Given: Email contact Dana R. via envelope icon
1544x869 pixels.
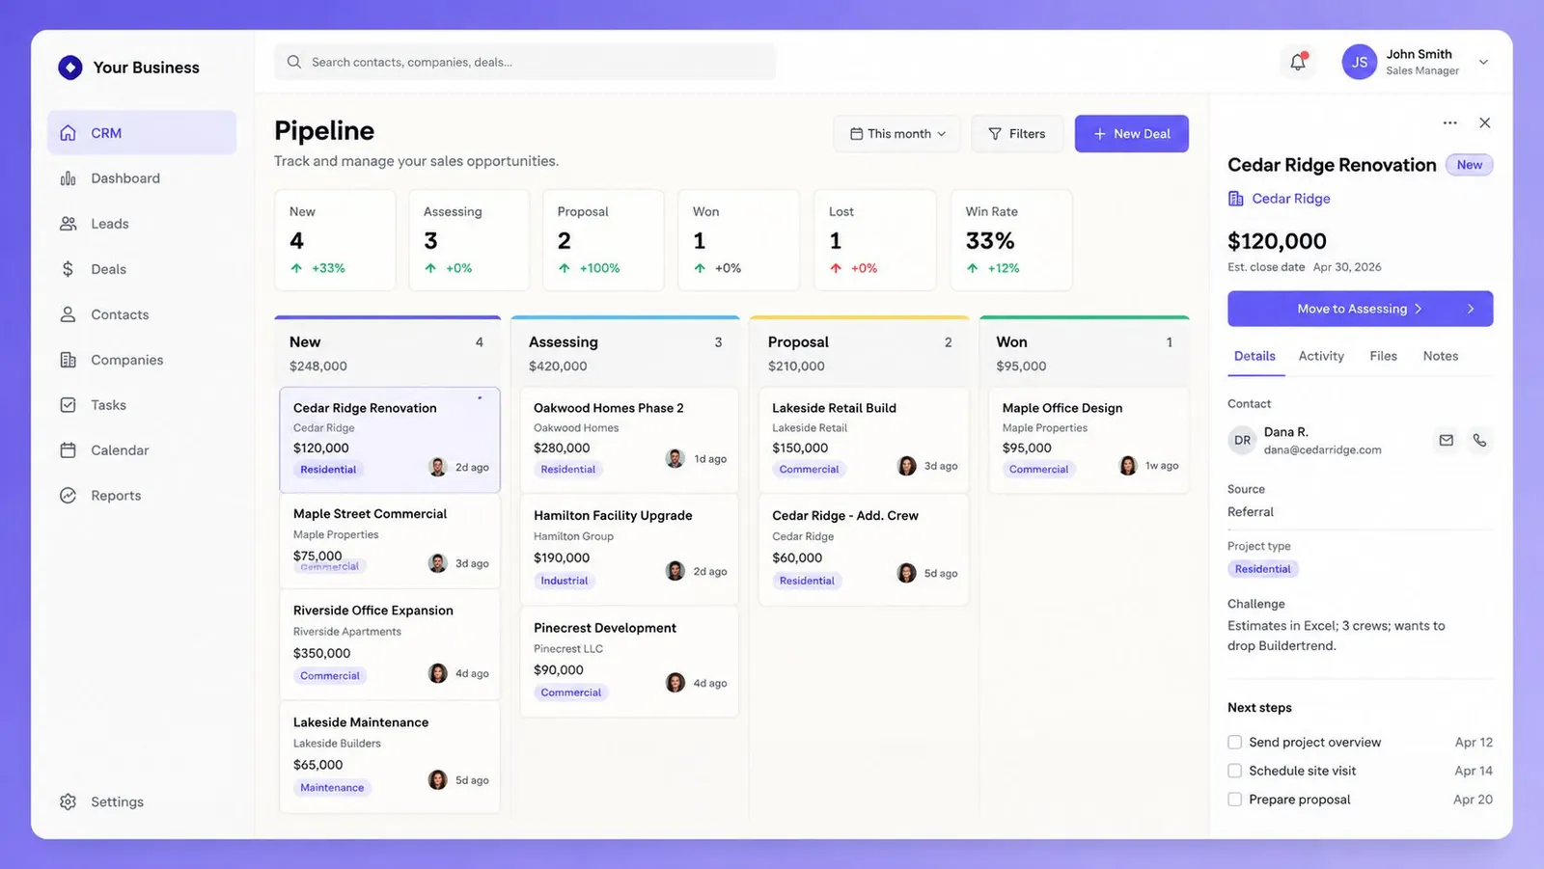Looking at the screenshot, I should point(1446,441).
